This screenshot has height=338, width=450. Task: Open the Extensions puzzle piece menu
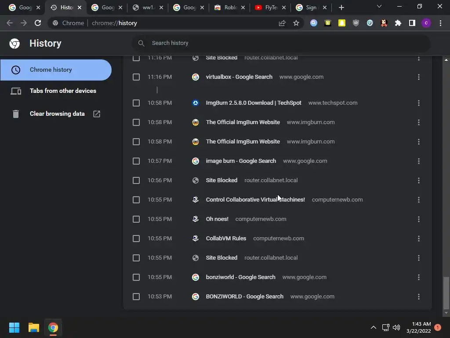pos(398,23)
